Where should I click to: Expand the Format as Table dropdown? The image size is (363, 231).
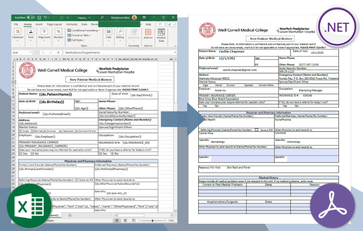pyautogui.click(x=91, y=35)
